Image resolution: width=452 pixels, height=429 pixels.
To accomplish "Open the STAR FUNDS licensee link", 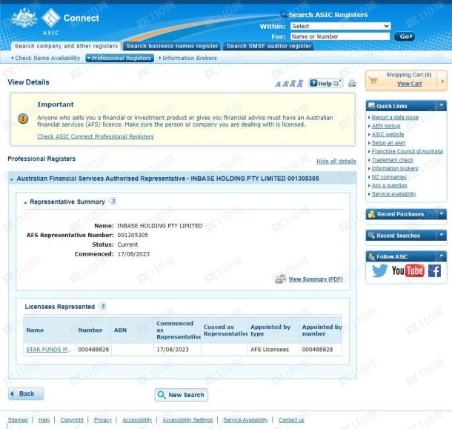I will (48, 350).
